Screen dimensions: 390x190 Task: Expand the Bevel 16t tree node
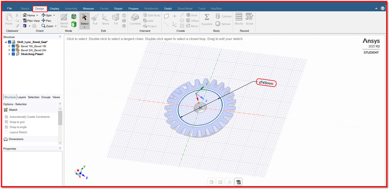tap(9, 46)
